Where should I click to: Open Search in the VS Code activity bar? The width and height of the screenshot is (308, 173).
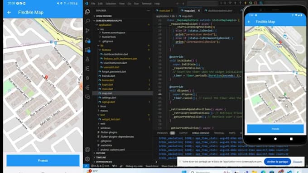pyautogui.click(x=87, y=21)
